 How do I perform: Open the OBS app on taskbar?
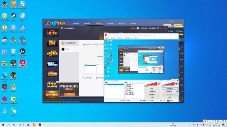click(40, 124)
